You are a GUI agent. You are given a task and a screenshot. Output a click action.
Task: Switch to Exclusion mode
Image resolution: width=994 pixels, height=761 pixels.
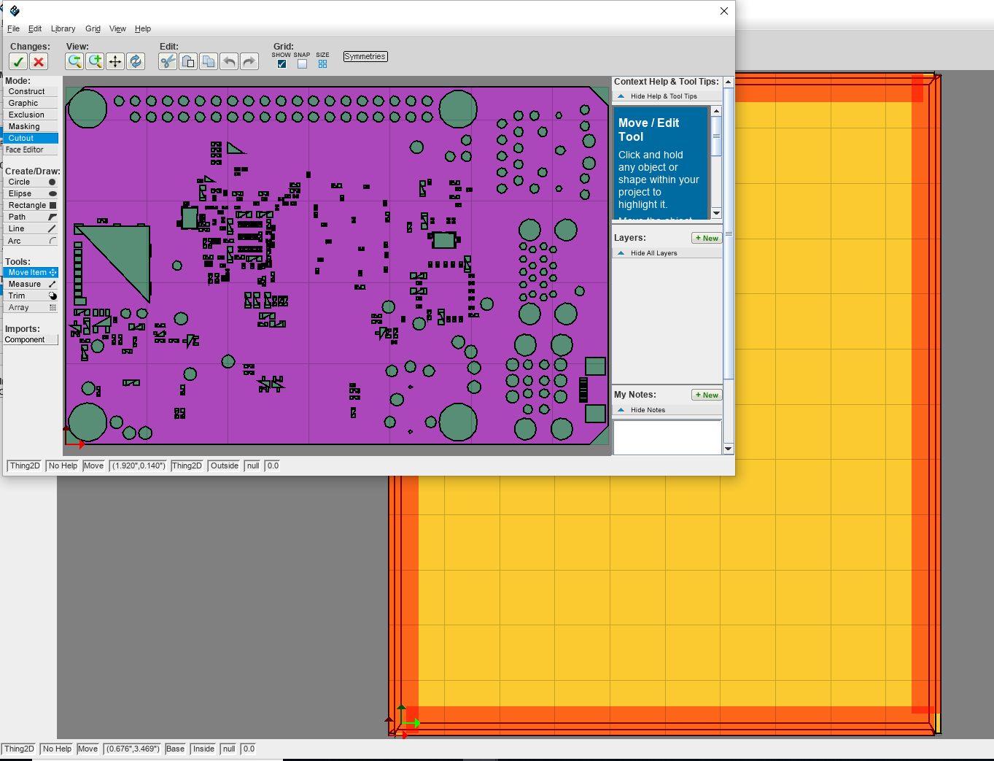pos(31,115)
